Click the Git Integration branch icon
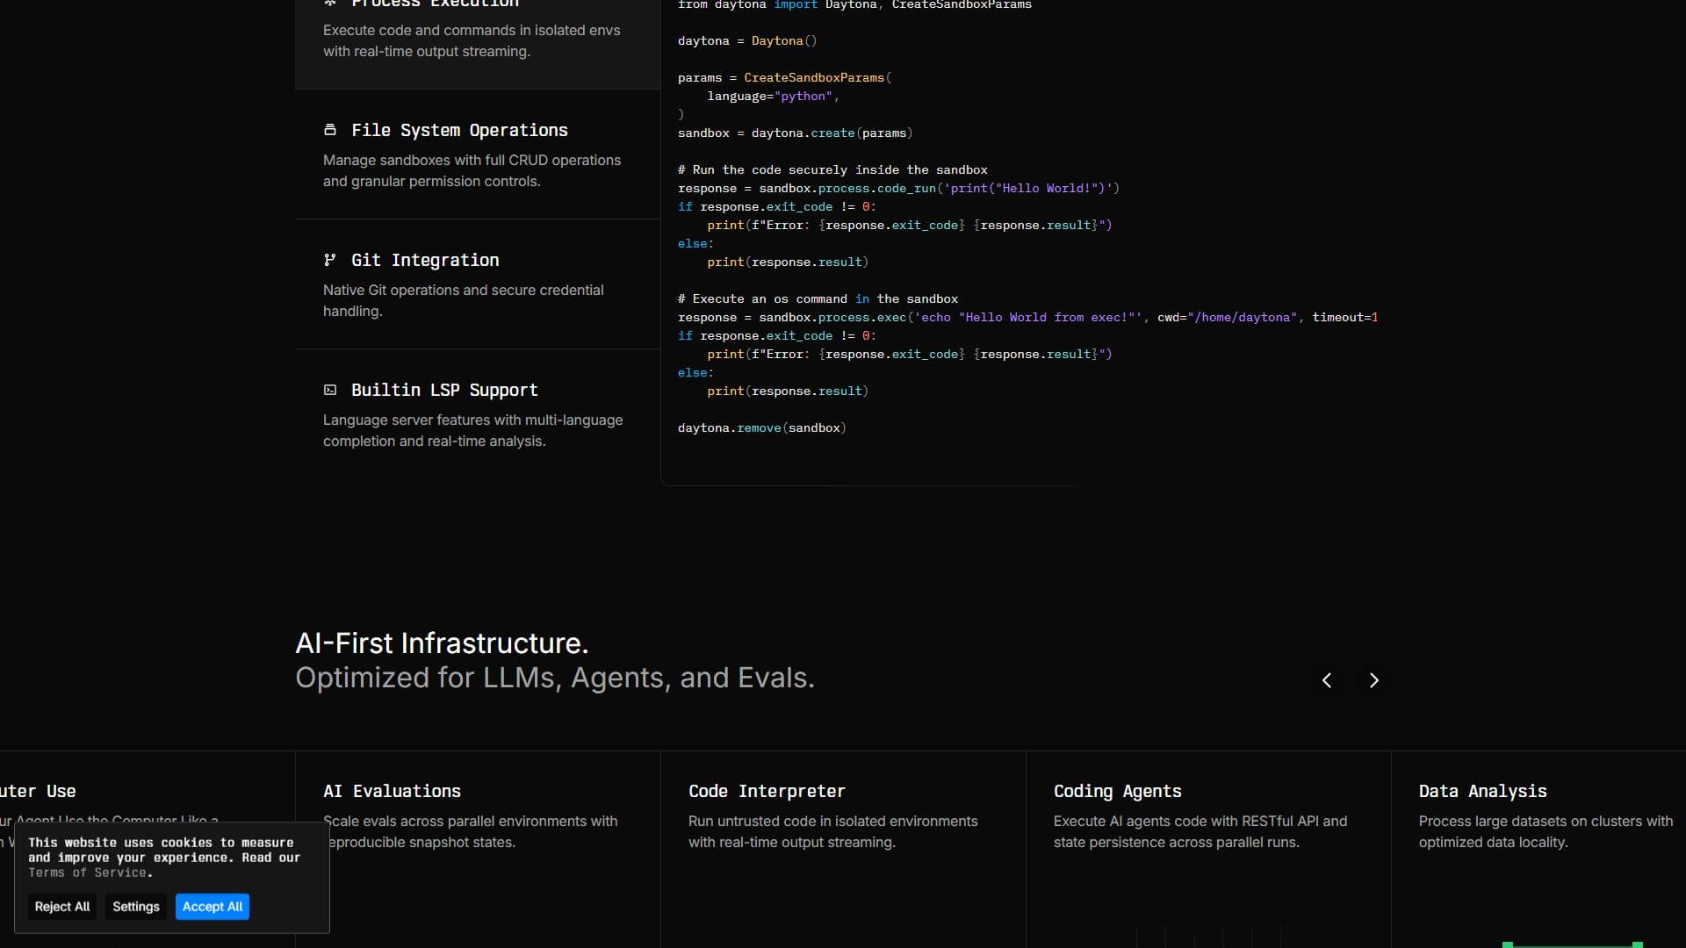This screenshot has height=948, width=1686. 330,260
